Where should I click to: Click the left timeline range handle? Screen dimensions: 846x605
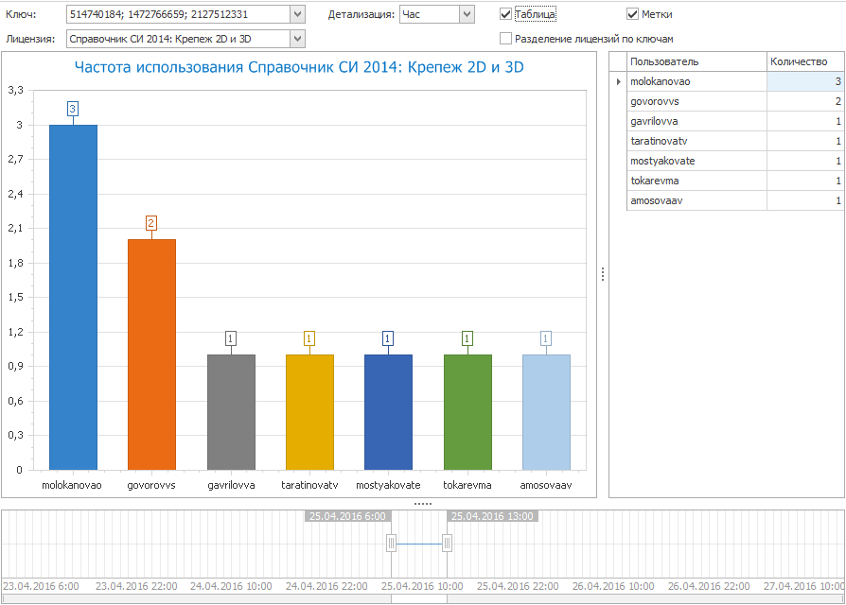tap(391, 543)
